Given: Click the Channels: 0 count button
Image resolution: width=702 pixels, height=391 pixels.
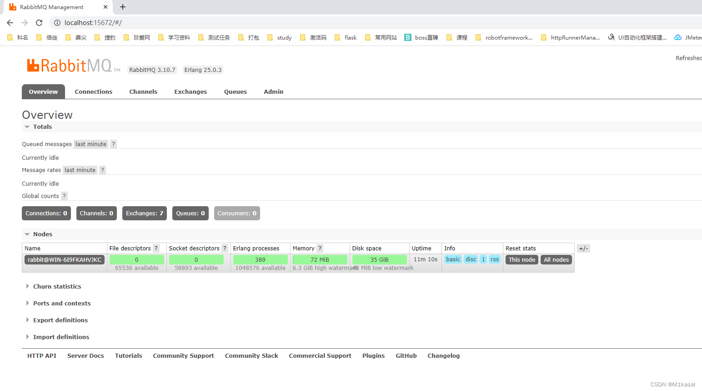Looking at the screenshot, I should [x=96, y=213].
